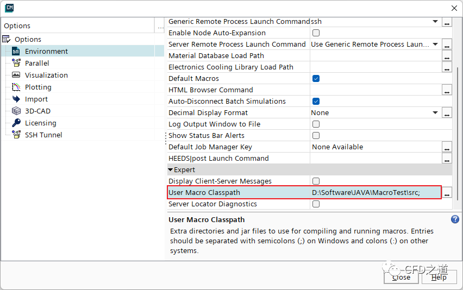Enable Log Output Window to File
Image resolution: width=463 pixels, height=290 pixels.
pos(316,124)
